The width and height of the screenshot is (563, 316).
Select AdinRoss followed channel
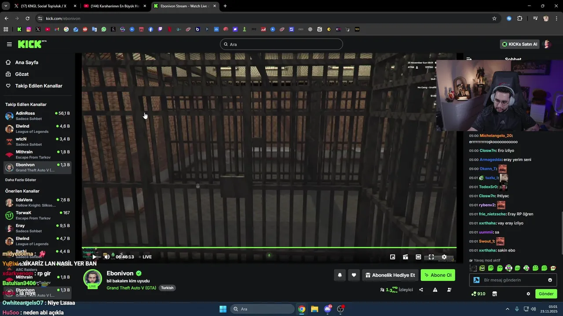(x=37, y=116)
